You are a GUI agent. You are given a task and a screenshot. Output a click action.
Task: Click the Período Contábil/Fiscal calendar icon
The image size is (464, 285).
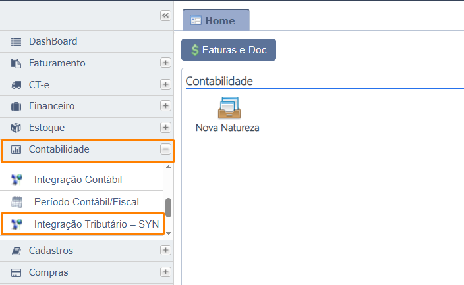pos(18,202)
